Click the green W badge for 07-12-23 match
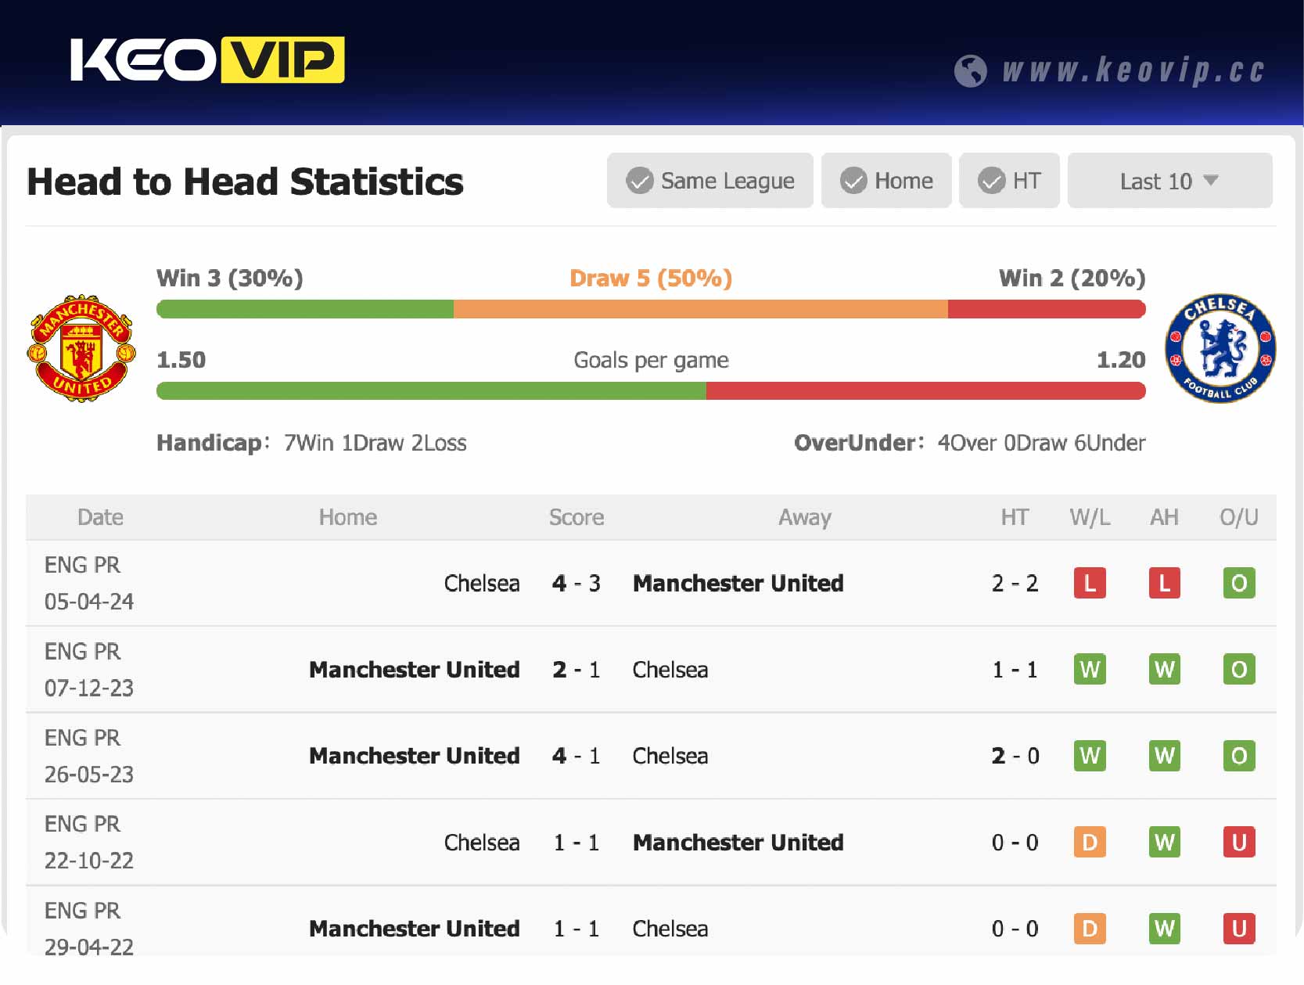Image resolution: width=1304 pixels, height=985 pixels. (1089, 670)
